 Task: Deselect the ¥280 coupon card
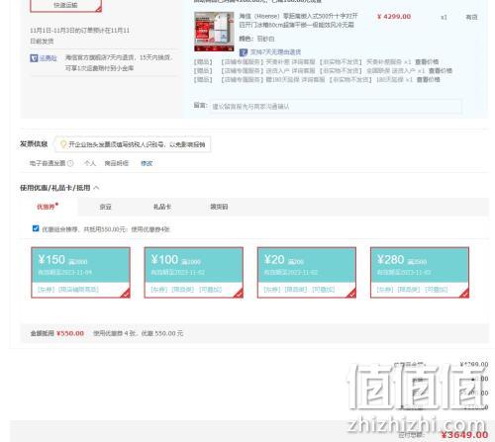[420, 273]
